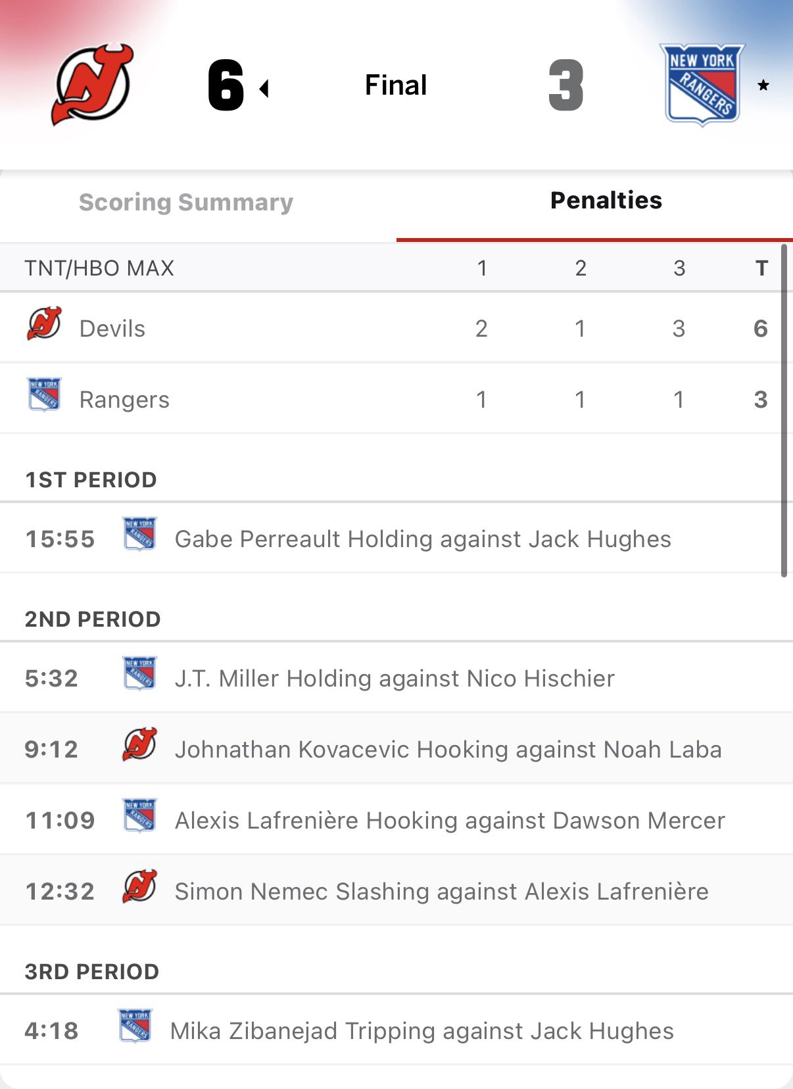This screenshot has height=1089, width=793.
Task: Tap Devils icon beside Simon Nemec slashing
Action: (x=139, y=886)
